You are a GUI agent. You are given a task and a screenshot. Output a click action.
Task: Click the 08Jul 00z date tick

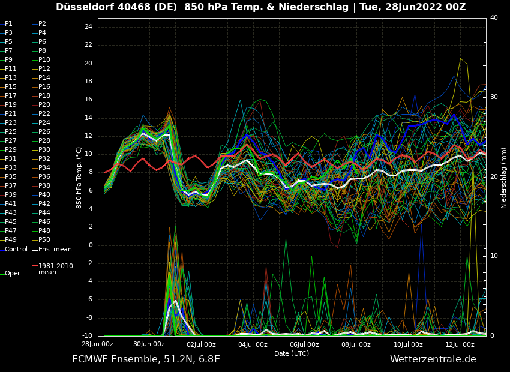(356, 344)
